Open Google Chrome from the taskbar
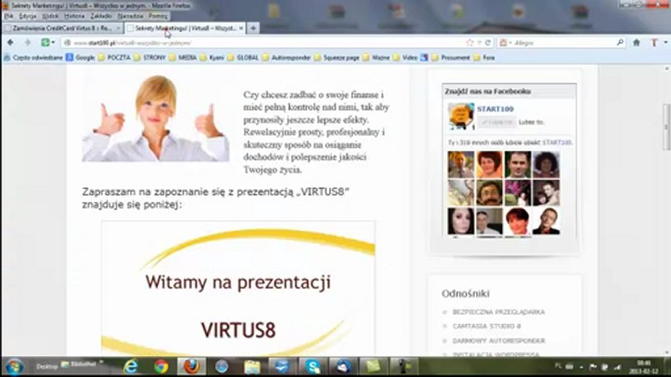 point(161,366)
